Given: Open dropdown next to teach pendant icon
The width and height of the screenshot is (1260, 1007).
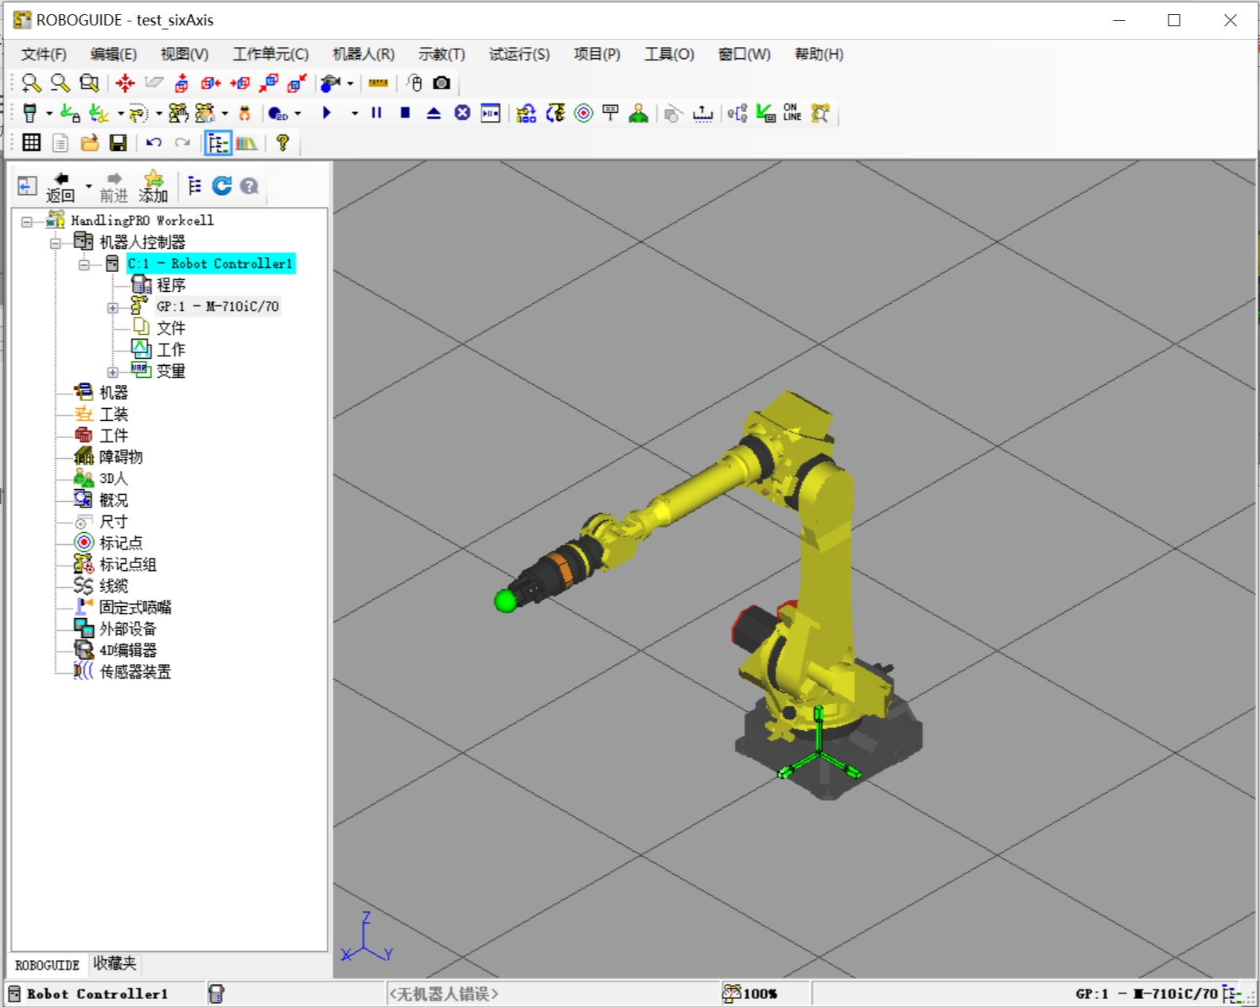Looking at the screenshot, I should click(49, 114).
